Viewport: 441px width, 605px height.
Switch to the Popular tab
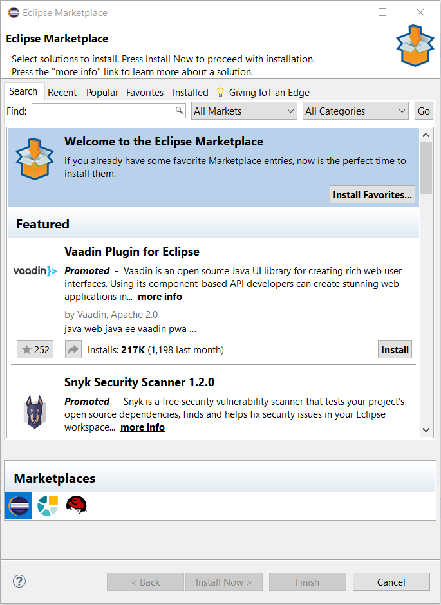[102, 93]
